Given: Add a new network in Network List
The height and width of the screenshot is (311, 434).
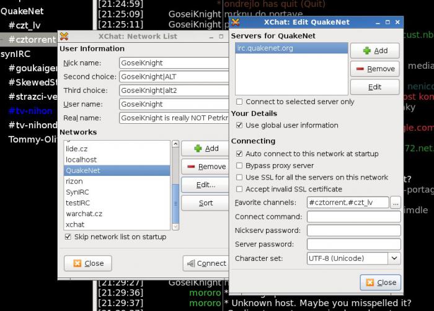Looking at the screenshot, I should [x=206, y=149].
